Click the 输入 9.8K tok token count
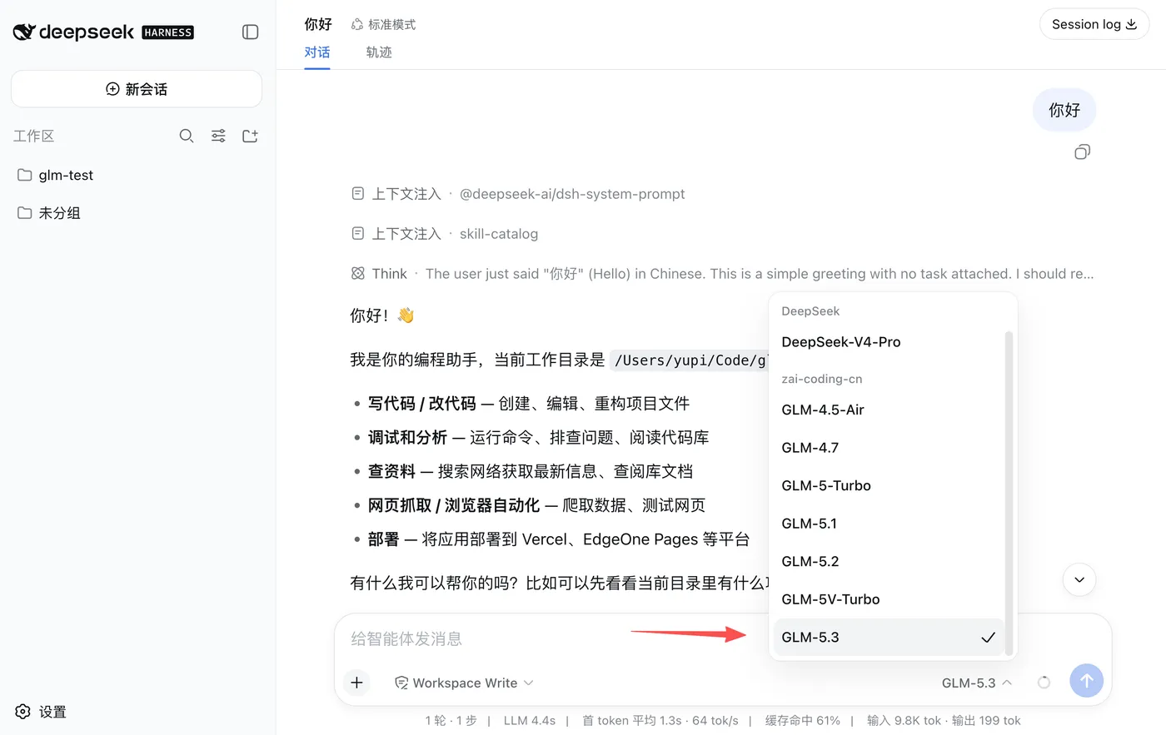The width and height of the screenshot is (1166, 735). [904, 721]
